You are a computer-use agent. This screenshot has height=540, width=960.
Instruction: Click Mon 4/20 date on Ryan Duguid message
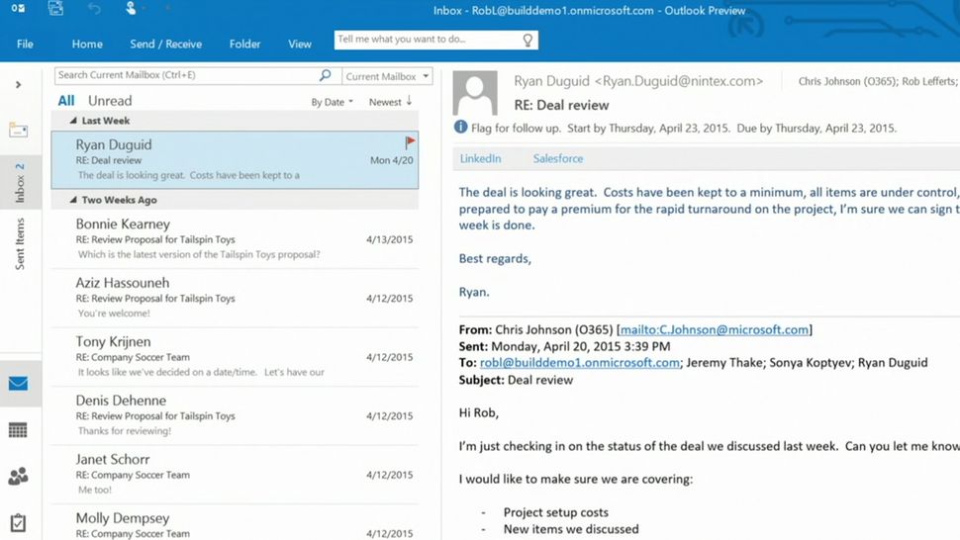pyautogui.click(x=391, y=160)
